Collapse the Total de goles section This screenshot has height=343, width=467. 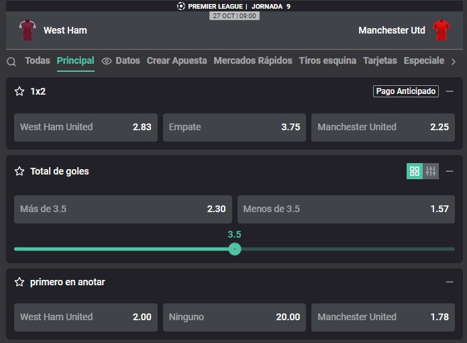point(450,171)
